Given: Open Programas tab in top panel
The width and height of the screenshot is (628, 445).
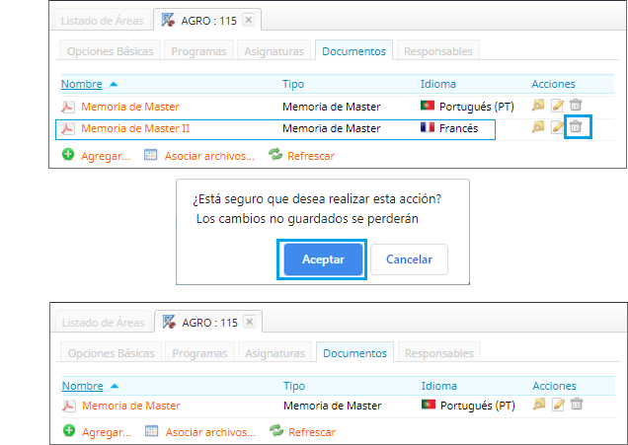Looking at the screenshot, I should point(198,51).
